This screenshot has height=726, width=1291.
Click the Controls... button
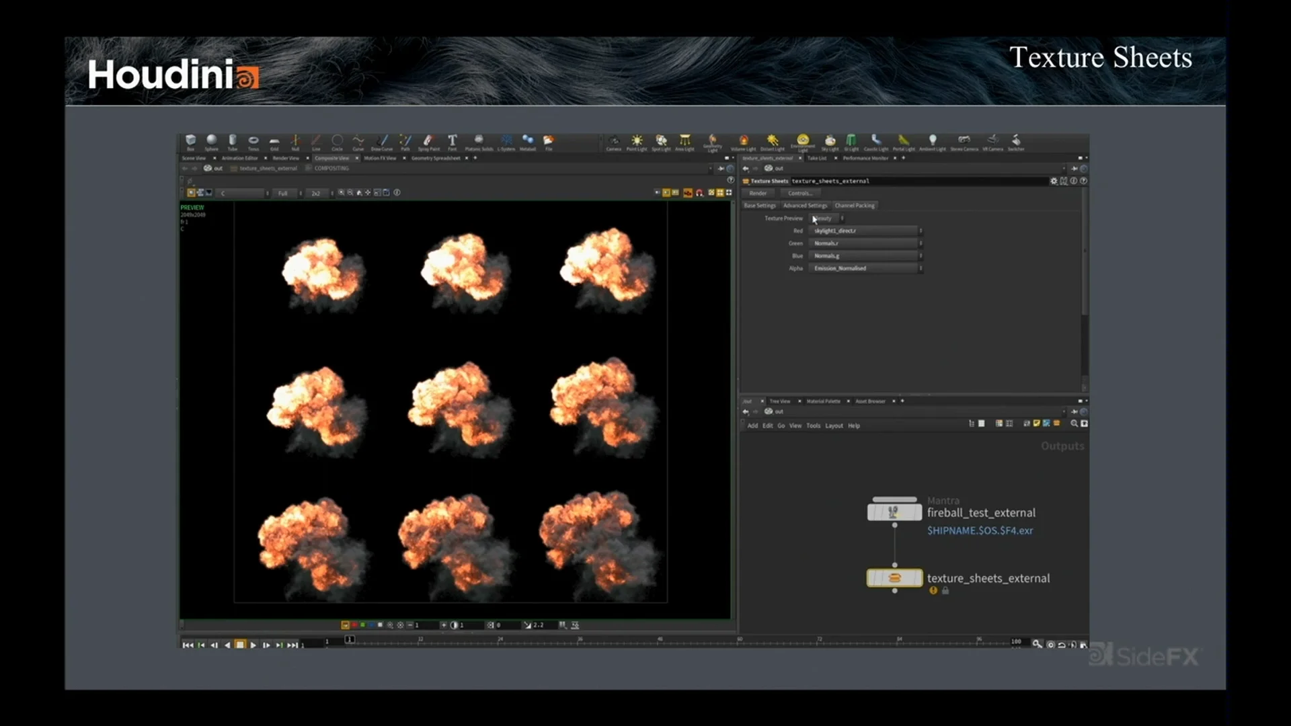click(799, 193)
